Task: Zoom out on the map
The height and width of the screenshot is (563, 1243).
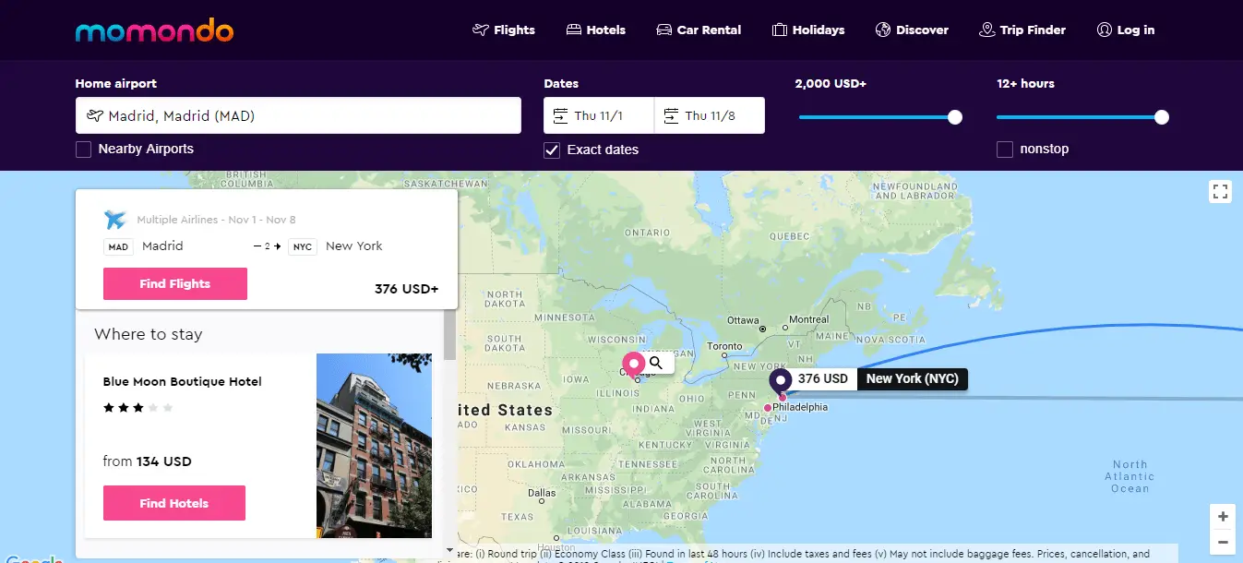Action: 1223,542
